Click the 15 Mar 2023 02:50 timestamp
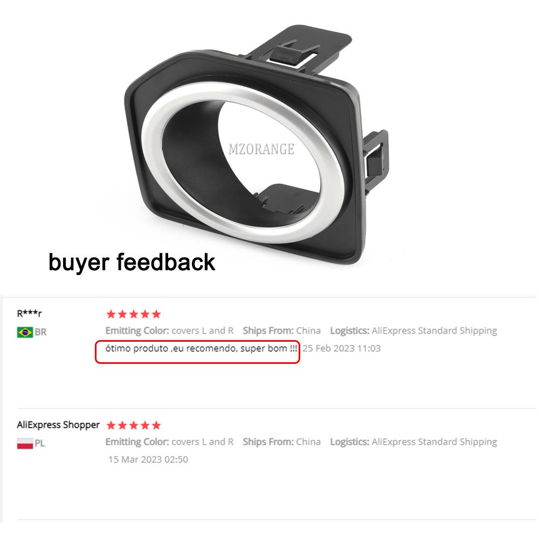Image resolution: width=539 pixels, height=539 pixels. [x=148, y=460]
